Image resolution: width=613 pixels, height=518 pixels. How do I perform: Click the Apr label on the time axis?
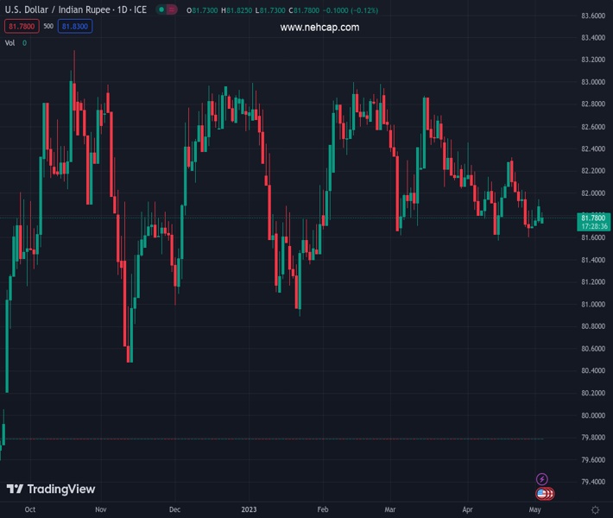pos(467,509)
